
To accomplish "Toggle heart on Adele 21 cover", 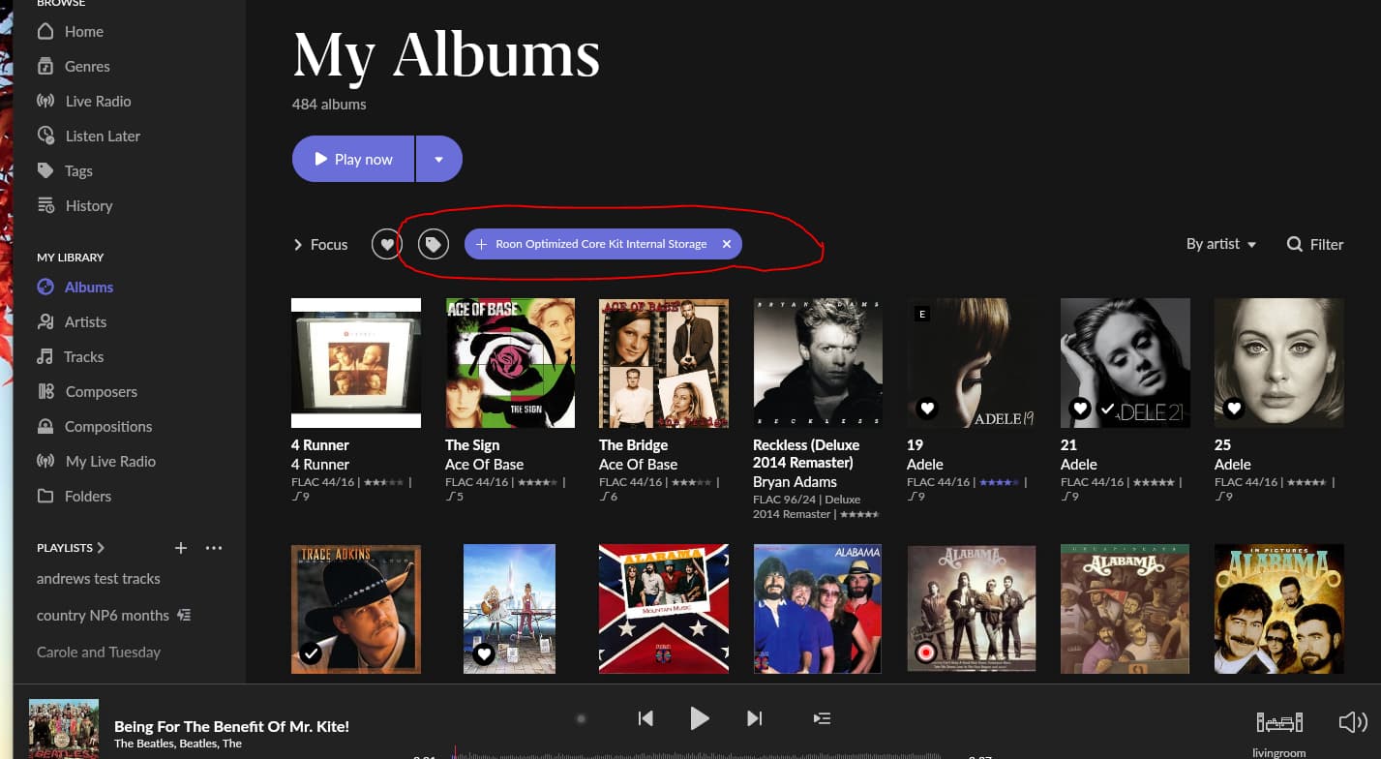I will (x=1080, y=409).
